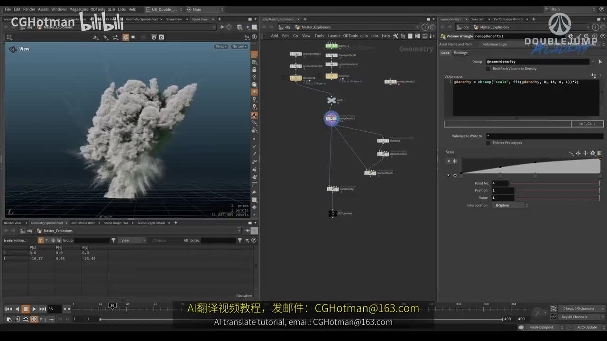
Task: Select the OUT_smoke1 null node
Action: [332, 214]
